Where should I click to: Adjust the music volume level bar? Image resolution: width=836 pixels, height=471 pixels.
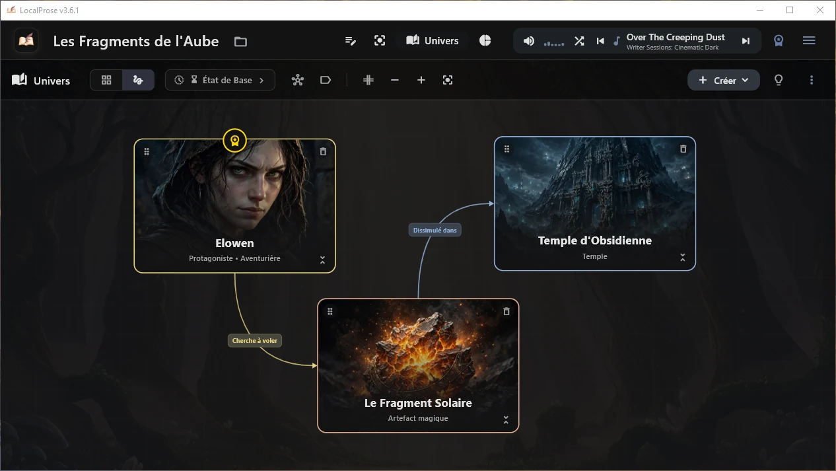[x=554, y=44]
